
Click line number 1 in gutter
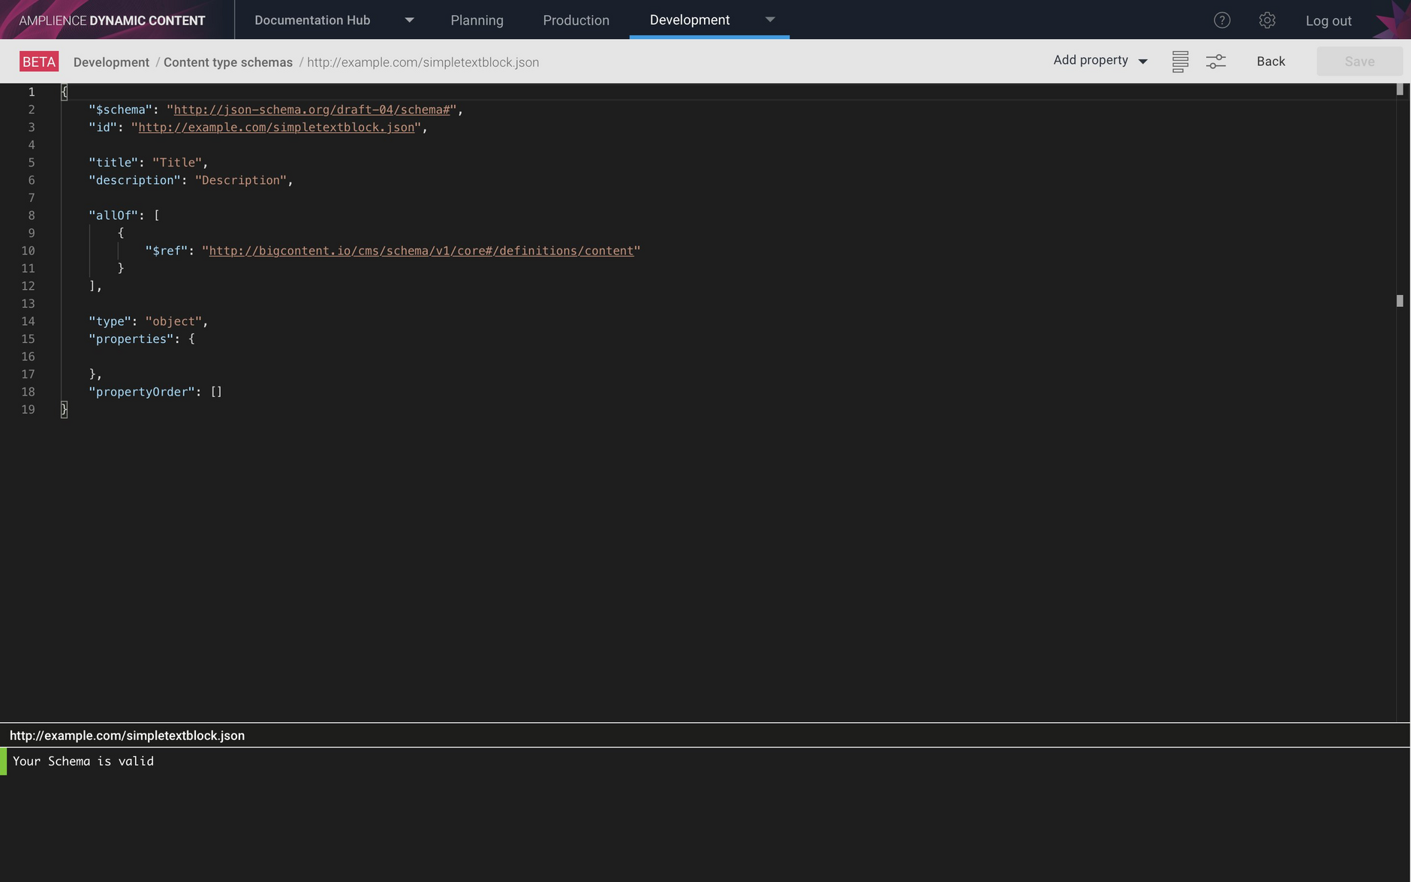32,92
